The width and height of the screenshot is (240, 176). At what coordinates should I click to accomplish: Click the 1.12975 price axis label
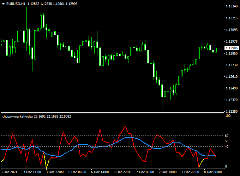tap(232, 42)
